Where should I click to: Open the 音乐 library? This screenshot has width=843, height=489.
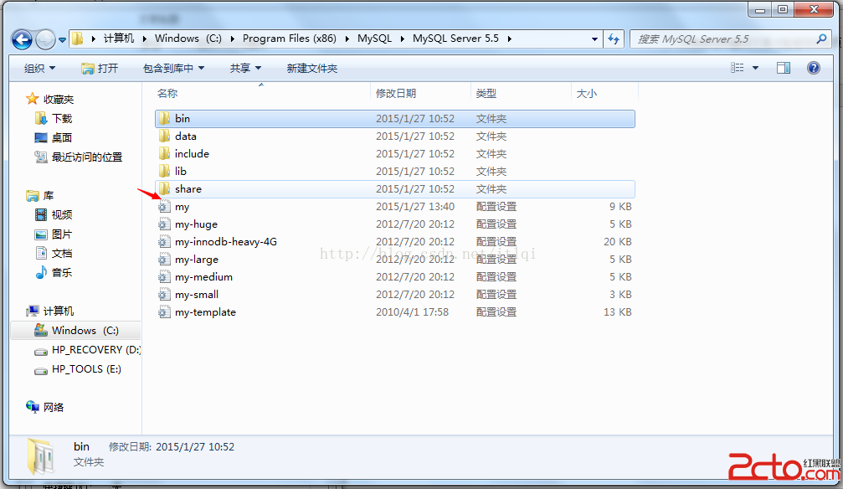(x=62, y=273)
